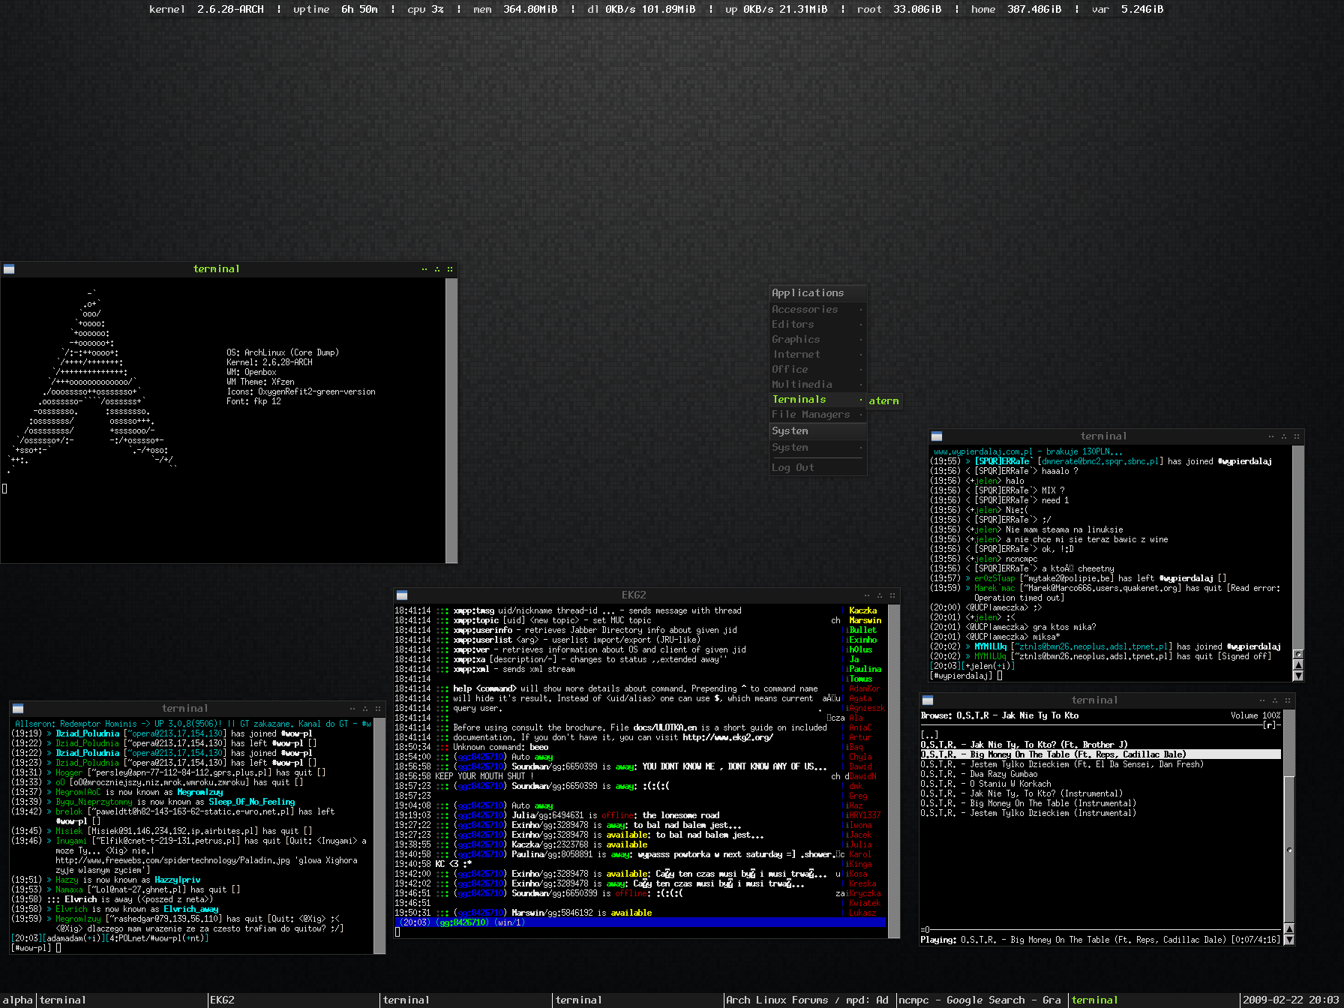The height and width of the screenshot is (1008, 1344).
Task: Open www.wypierdalaj.com.pl link in the IRC topic
Action: [983, 451]
